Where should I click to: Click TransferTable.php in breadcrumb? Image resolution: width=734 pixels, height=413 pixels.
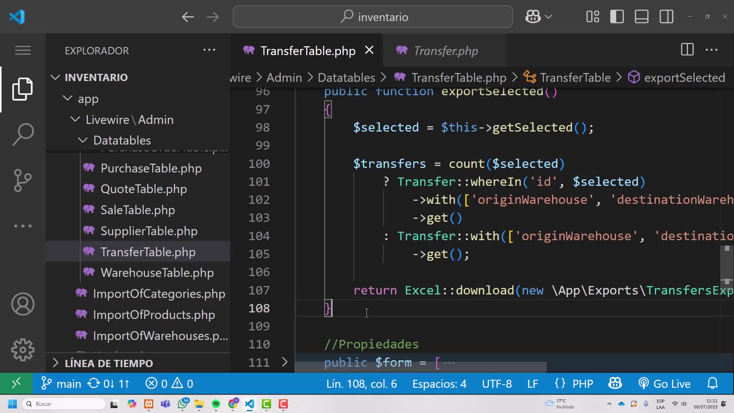coord(450,78)
